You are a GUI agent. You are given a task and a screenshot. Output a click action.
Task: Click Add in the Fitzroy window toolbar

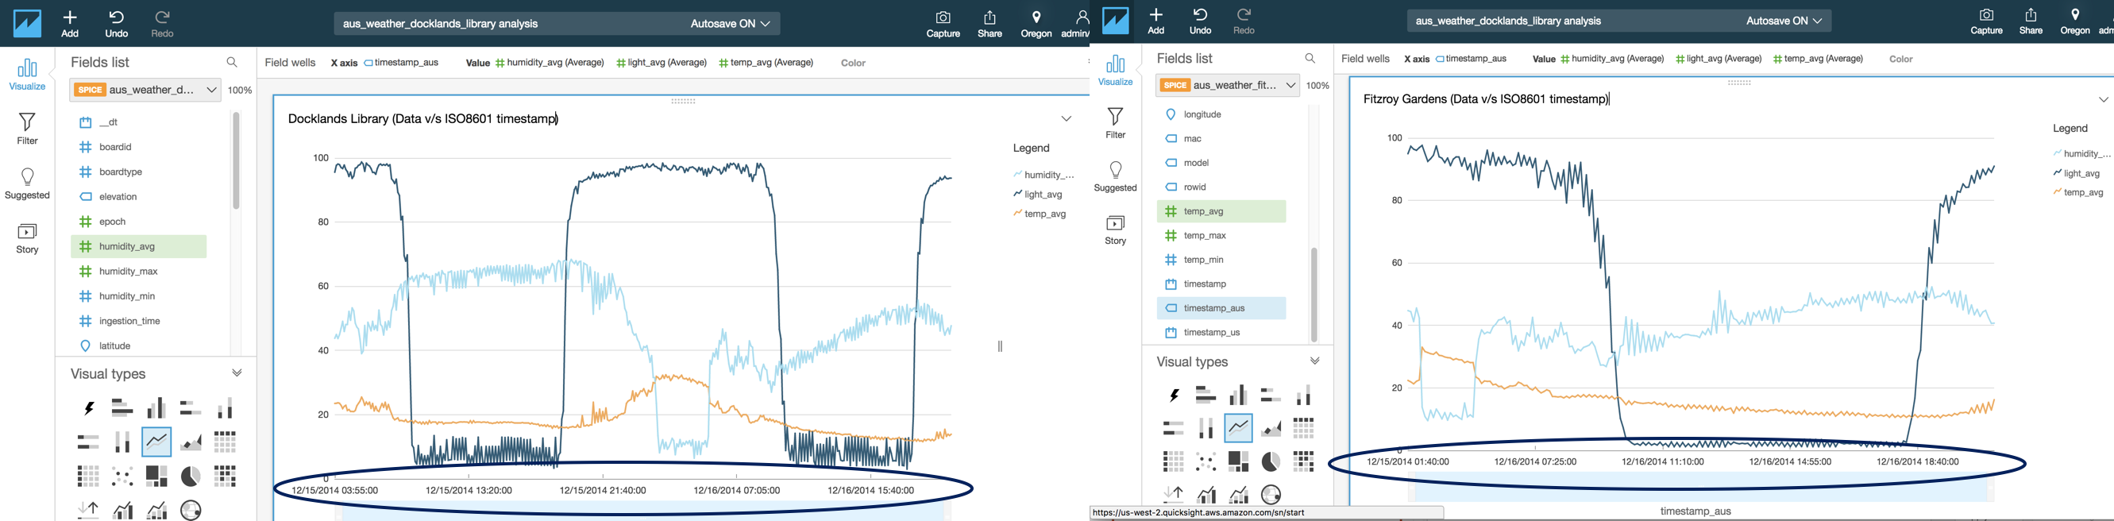(1155, 21)
